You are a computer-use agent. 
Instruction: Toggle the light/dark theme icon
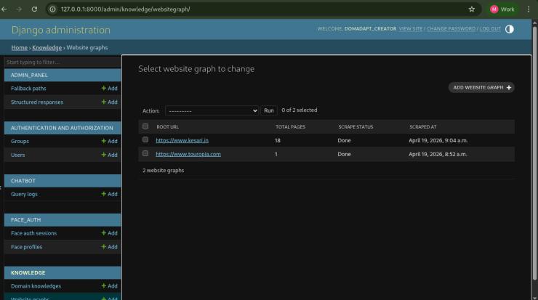(x=510, y=29)
